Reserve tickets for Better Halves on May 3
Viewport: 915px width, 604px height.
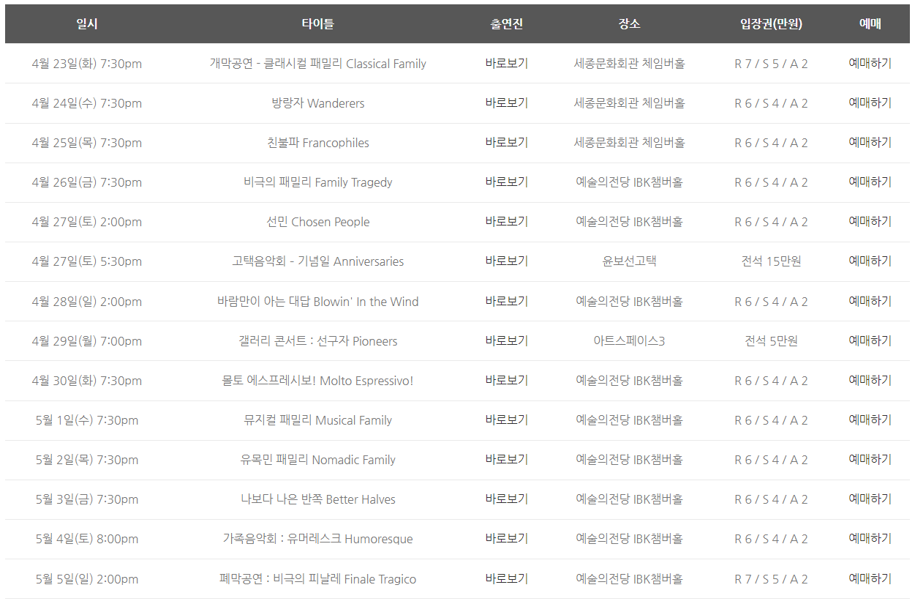tap(870, 499)
